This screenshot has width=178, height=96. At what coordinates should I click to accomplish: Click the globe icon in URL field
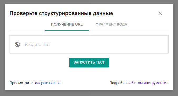(x=17, y=44)
